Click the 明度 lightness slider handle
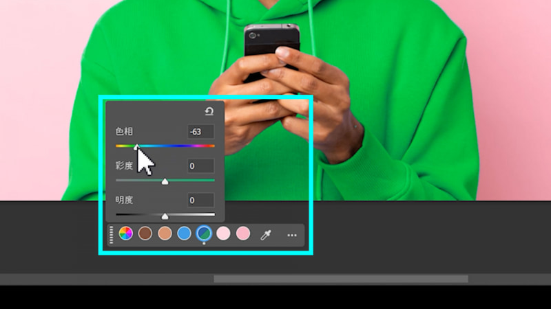Image resolution: width=551 pixels, height=309 pixels. click(x=165, y=216)
